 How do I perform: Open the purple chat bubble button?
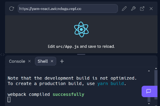pyautogui.click(x=149, y=91)
